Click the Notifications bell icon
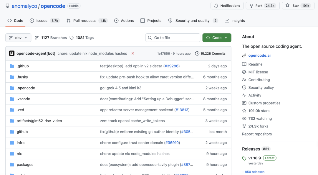This screenshot has height=175, width=318. (216, 6)
